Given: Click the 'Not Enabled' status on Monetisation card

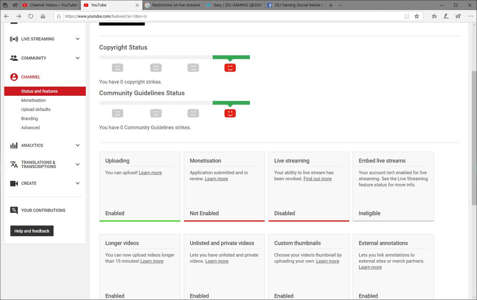Looking at the screenshot, I should pyautogui.click(x=204, y=213).
